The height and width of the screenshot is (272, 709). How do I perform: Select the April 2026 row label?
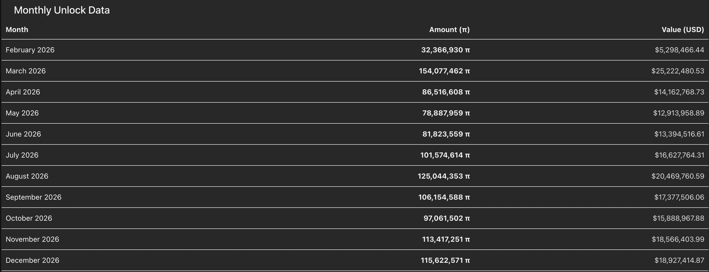tap(23, 92)
